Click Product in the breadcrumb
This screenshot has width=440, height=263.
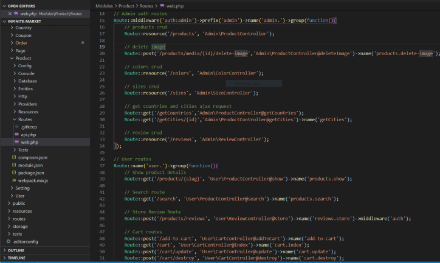coord(126,6)
